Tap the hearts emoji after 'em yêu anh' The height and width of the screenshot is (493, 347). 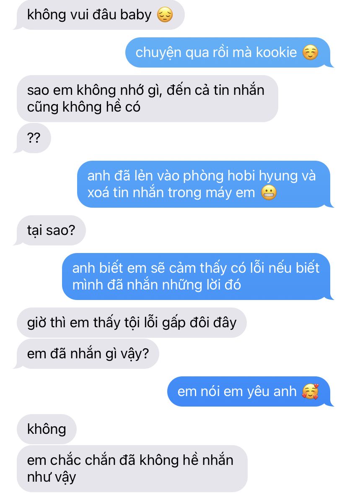click(x=310, y=392)
